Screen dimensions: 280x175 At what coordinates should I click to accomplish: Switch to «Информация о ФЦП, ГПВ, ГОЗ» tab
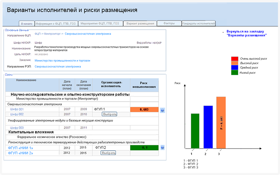click(x=56, y=24)
